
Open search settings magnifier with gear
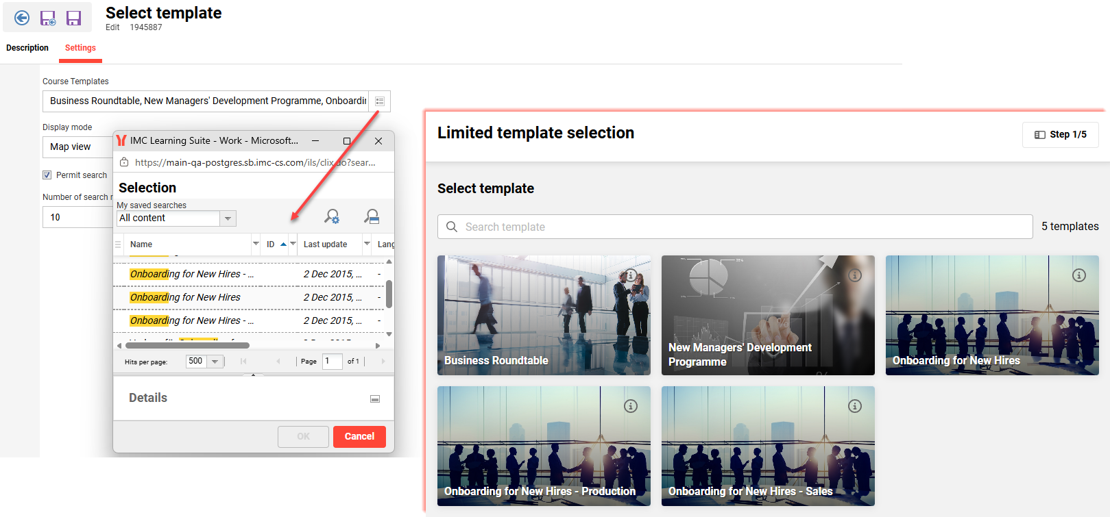[x=332, y=216]
